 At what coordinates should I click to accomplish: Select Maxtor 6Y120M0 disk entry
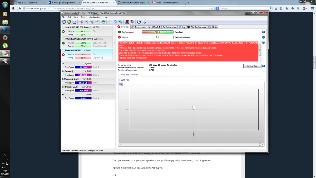click(87, 54)
